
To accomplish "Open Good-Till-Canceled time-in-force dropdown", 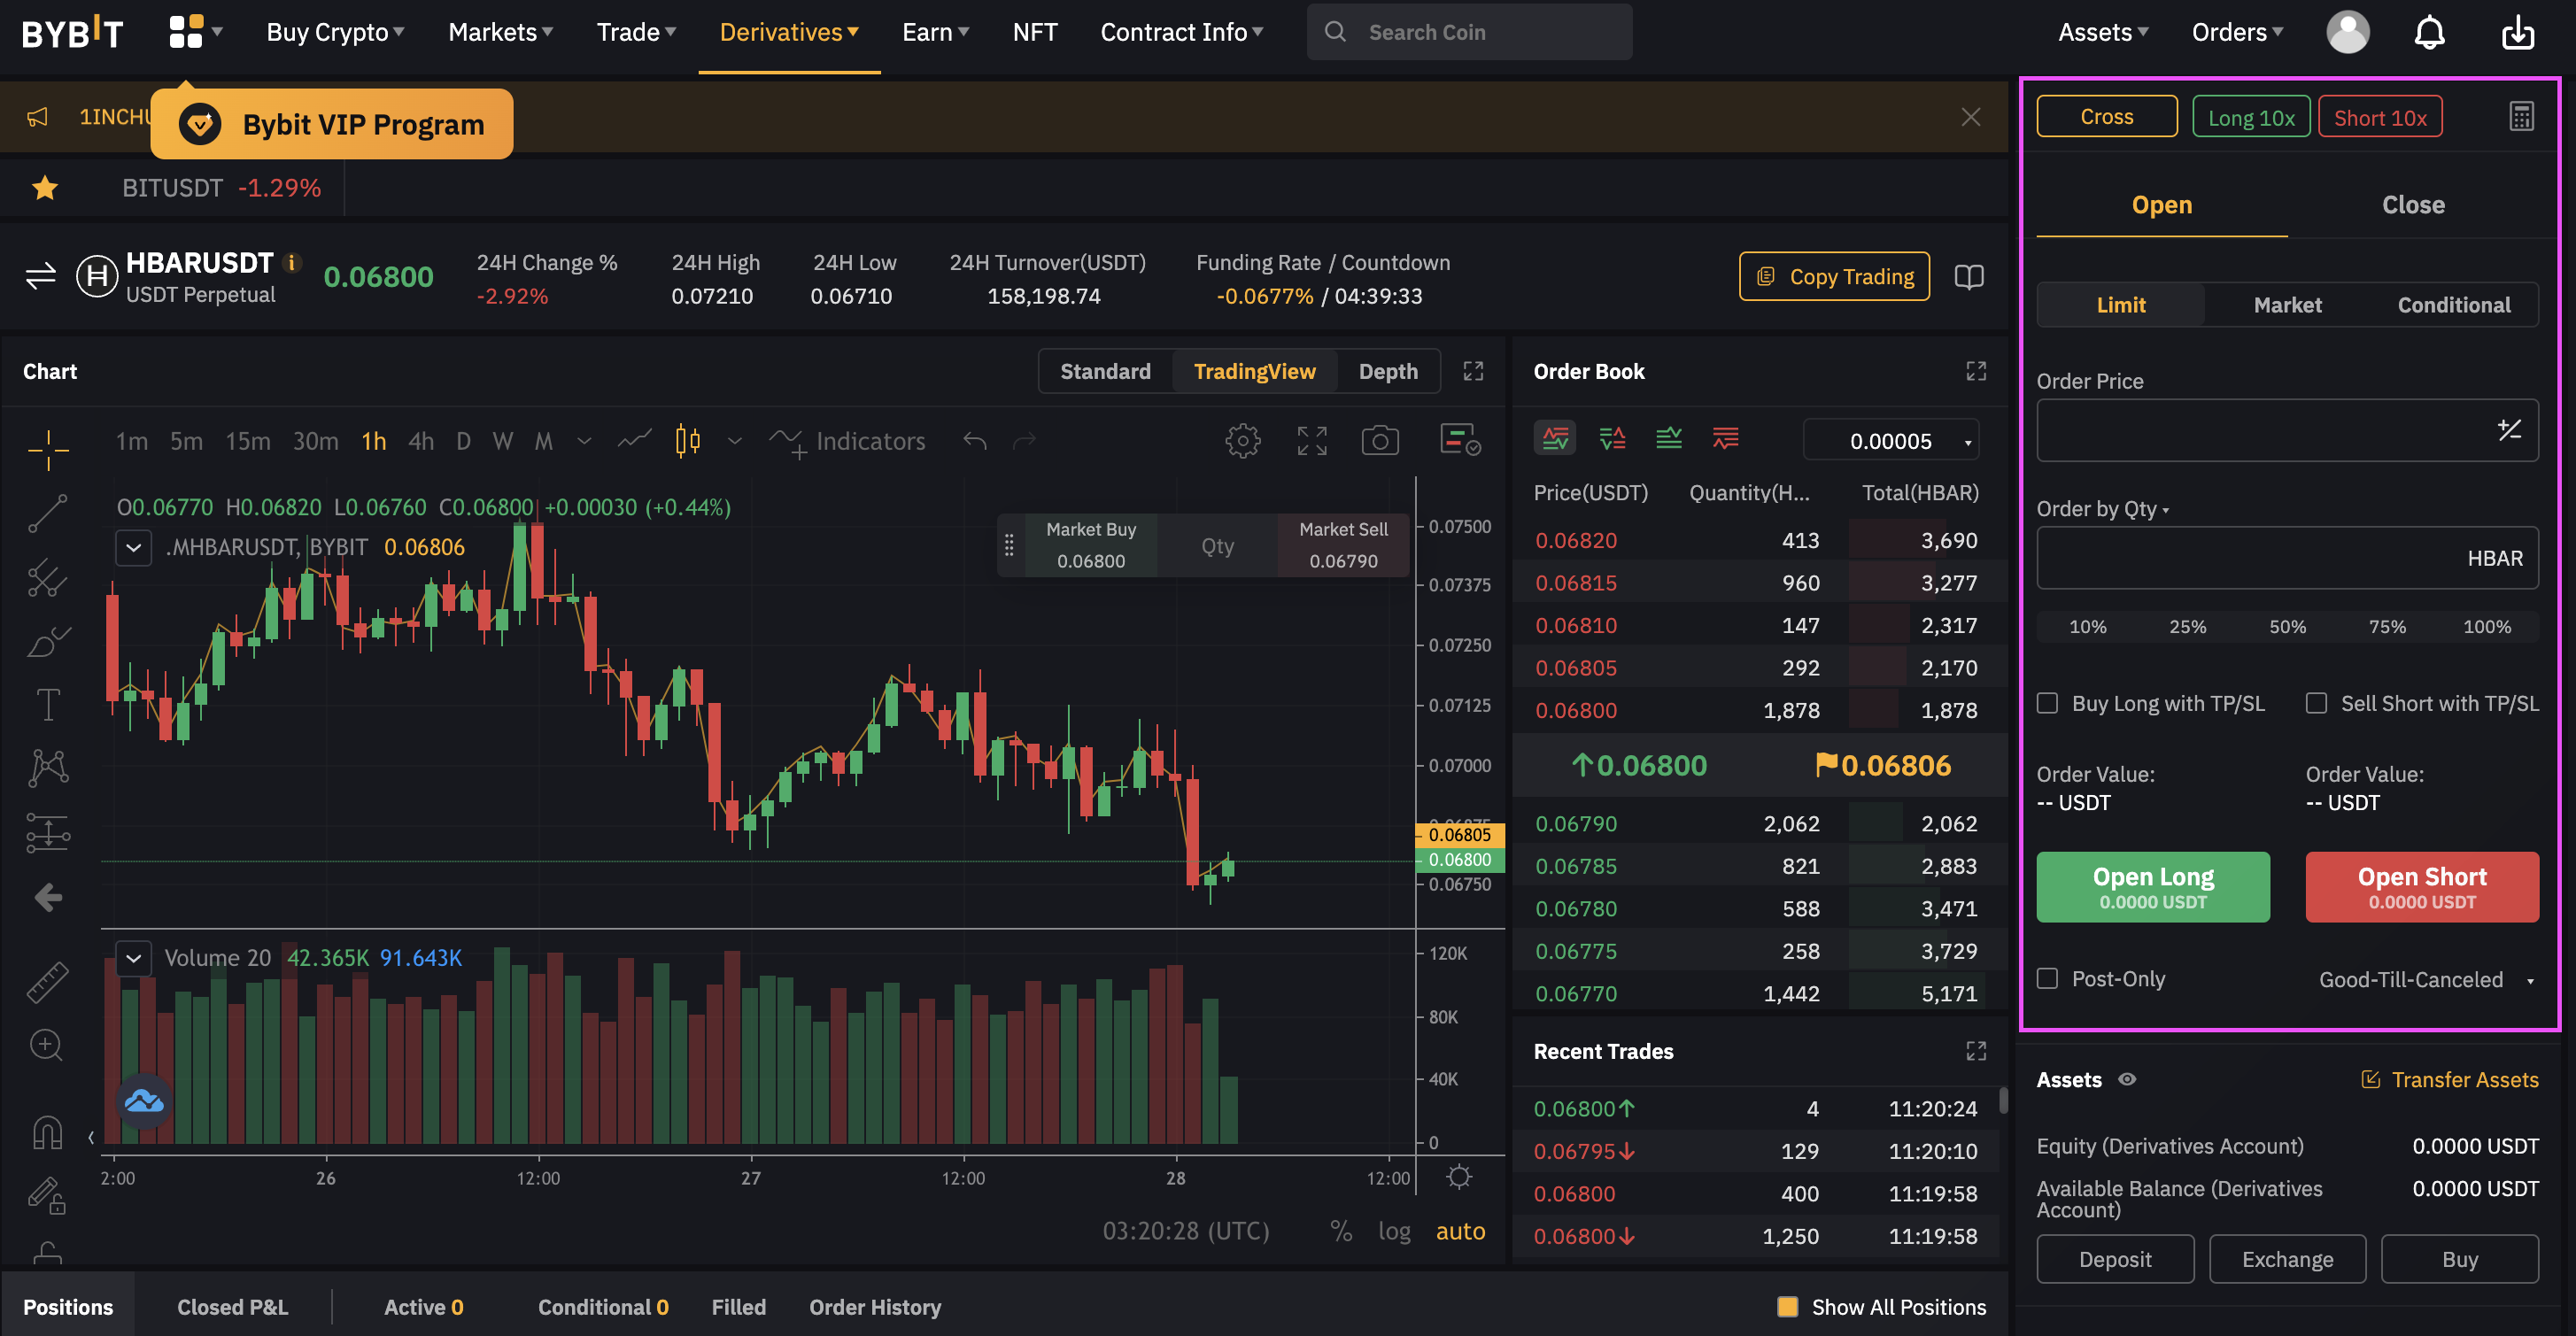I will pyautogui.click(x=2427, y=980).
